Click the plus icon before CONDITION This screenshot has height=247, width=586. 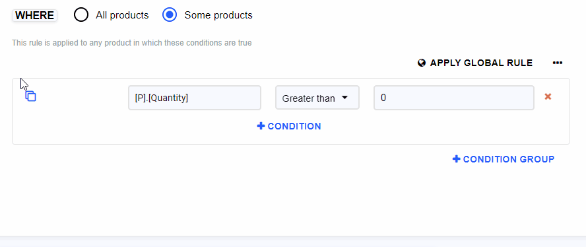(x=261, y=126)
